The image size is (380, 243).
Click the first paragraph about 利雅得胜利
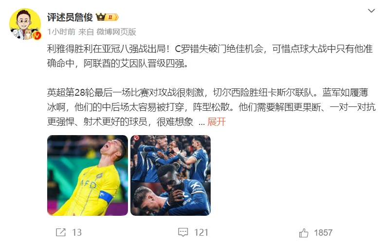210,56
